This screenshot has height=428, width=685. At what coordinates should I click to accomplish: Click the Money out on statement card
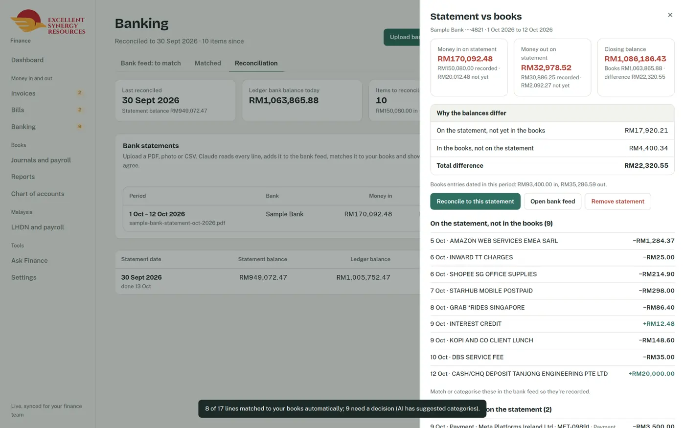pyautogui.click(x=552, y=68)
